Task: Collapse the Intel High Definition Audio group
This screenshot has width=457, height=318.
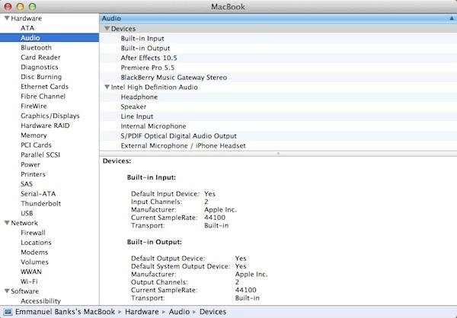Action: tap(107, 87)
